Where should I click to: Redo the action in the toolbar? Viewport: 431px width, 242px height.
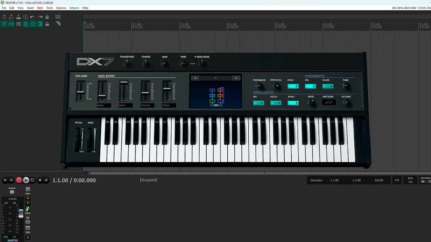coord(40,17)
